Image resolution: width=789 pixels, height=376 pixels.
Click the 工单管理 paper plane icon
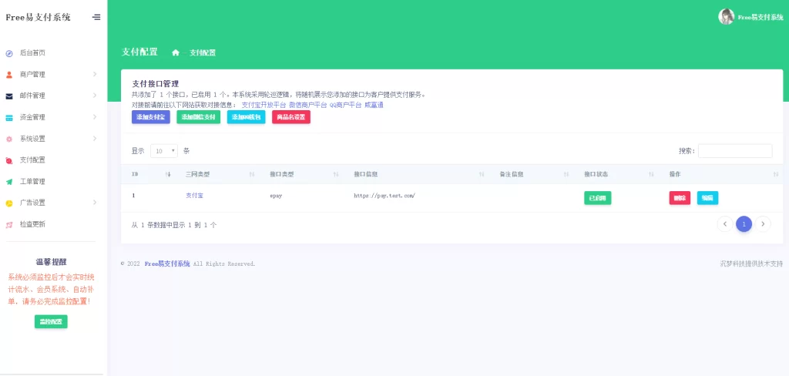pos(9,182)
